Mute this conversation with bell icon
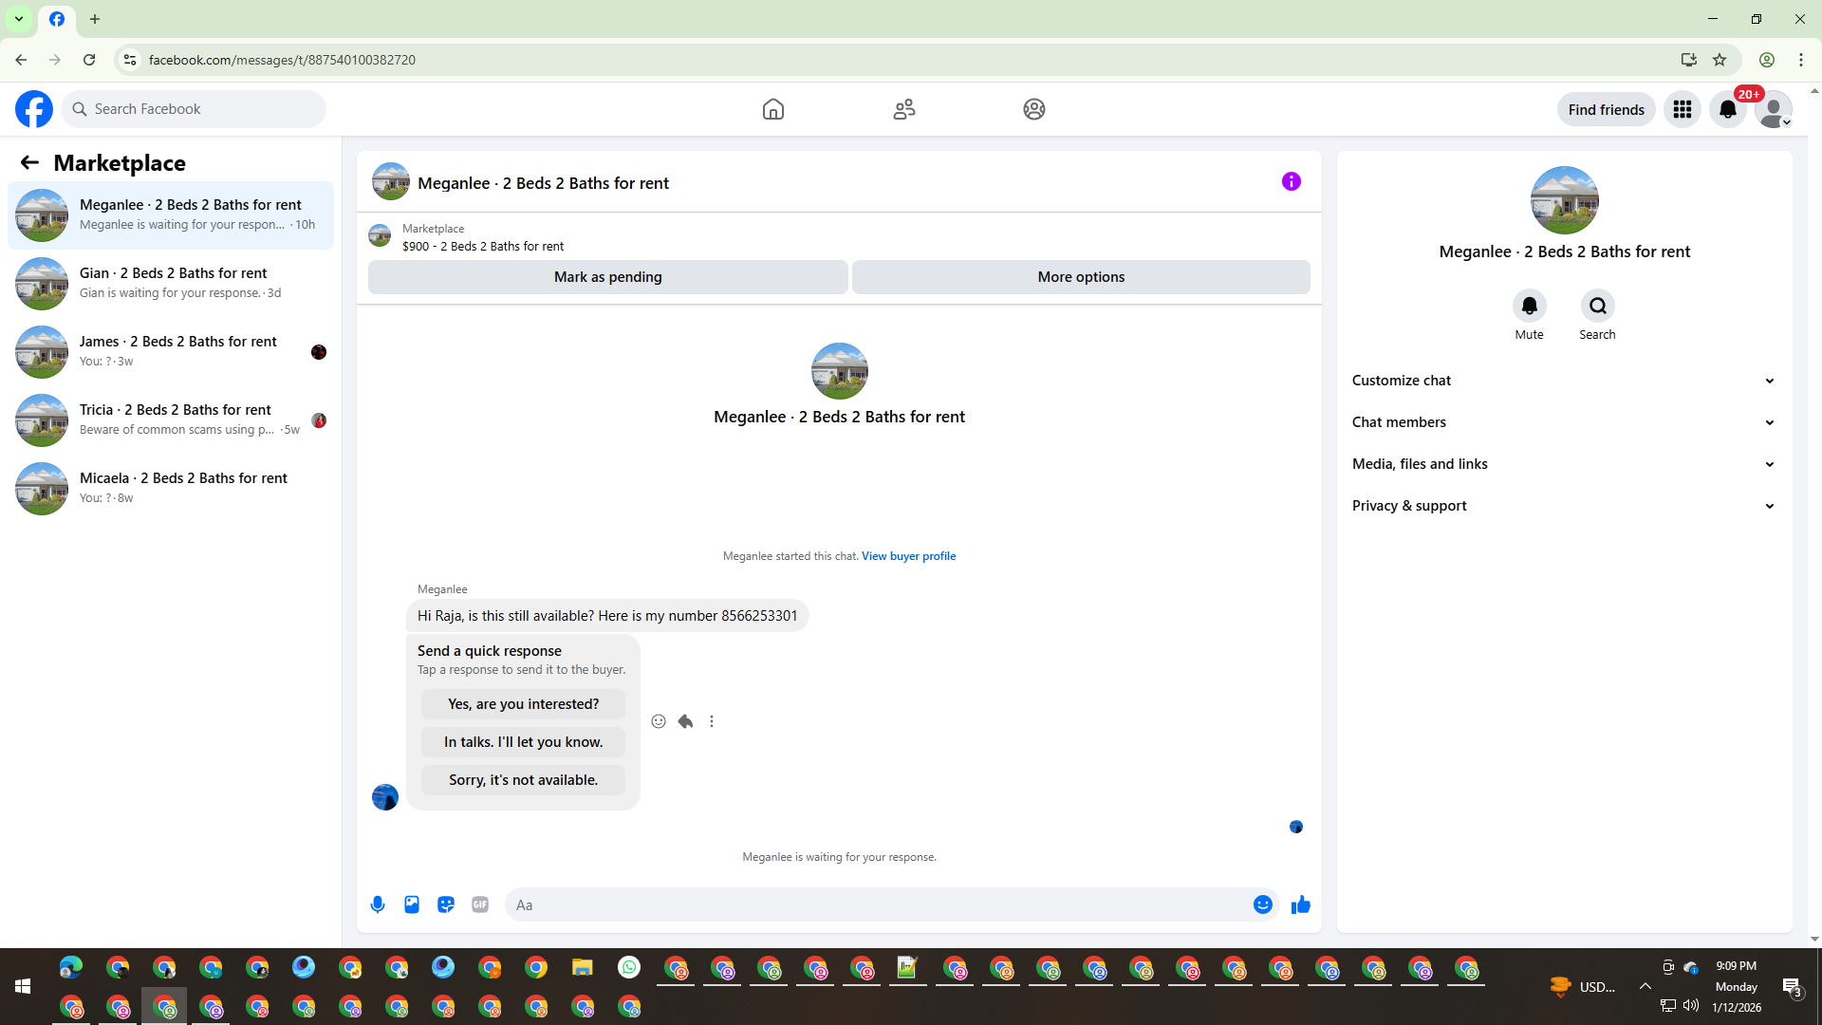 pos(1529,306)
